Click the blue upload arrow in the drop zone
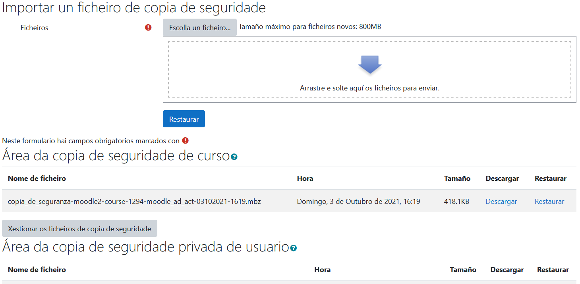The width and height of the screenshot is (580, 284). [370, 64]
